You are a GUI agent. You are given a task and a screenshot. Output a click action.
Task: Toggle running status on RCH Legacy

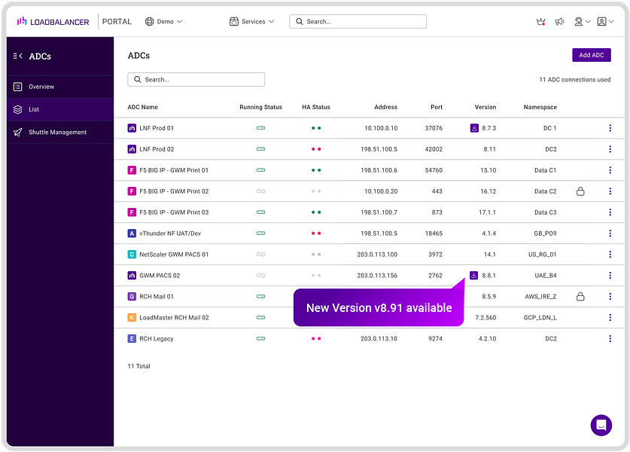tap(260, 339)
